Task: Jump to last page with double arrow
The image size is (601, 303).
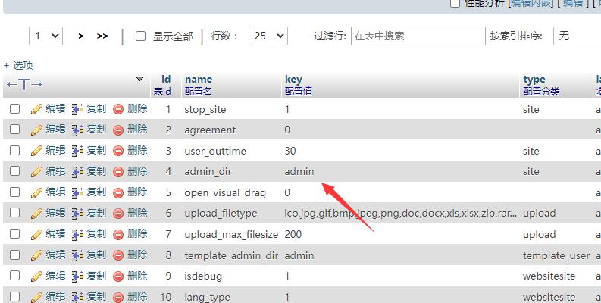Action: 102,36
